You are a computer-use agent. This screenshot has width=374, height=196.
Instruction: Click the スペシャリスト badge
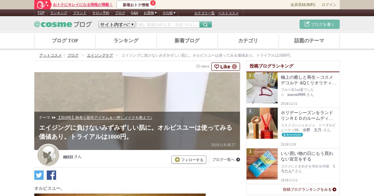tap(292, 135)
